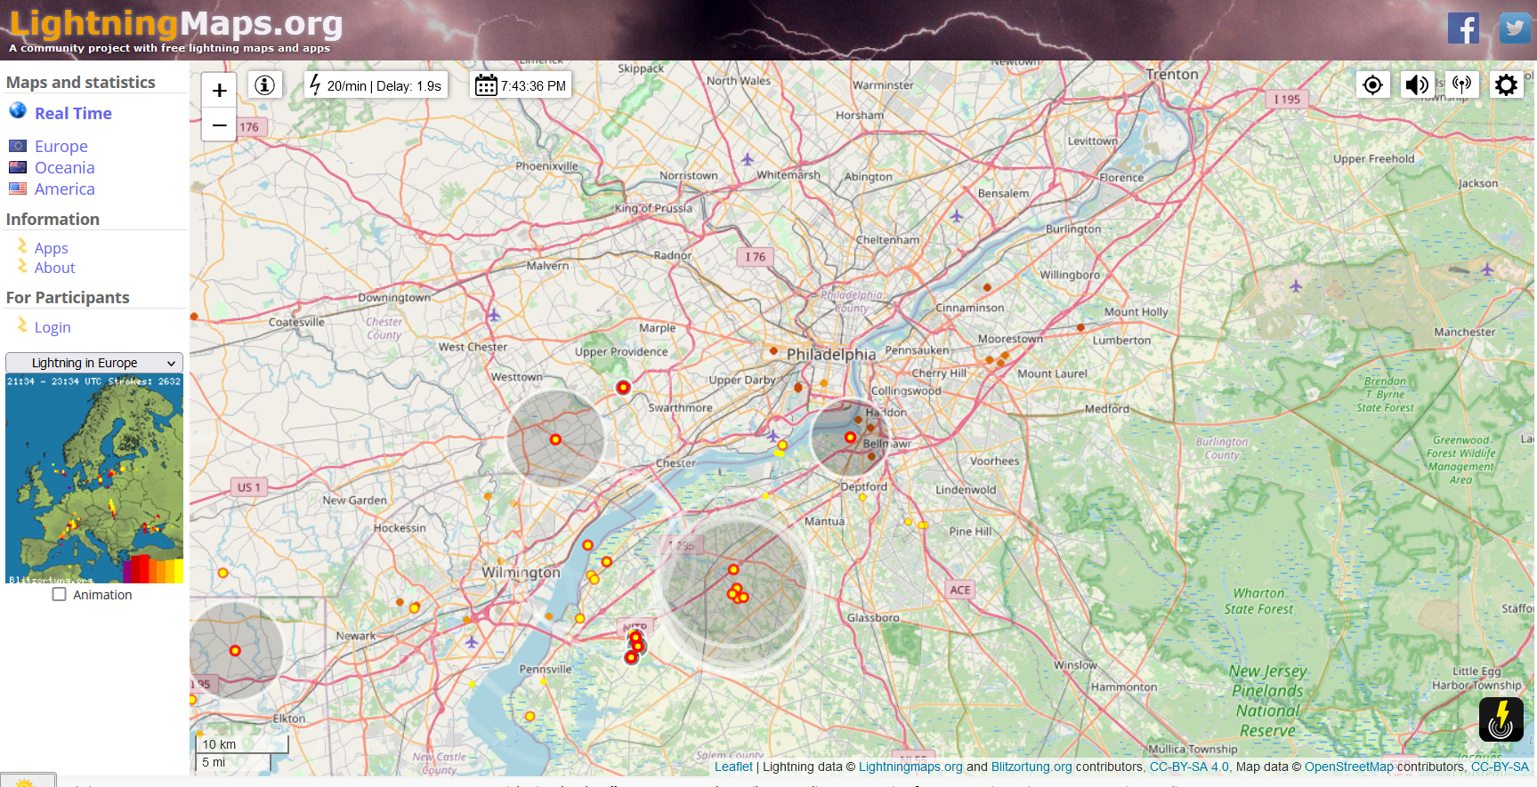Open the Facebook page icon
Screen dimensions: 1537x787
click(1463, 28)
